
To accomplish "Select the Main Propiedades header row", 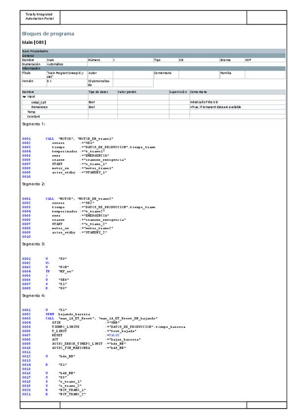I will coord(35,51).
